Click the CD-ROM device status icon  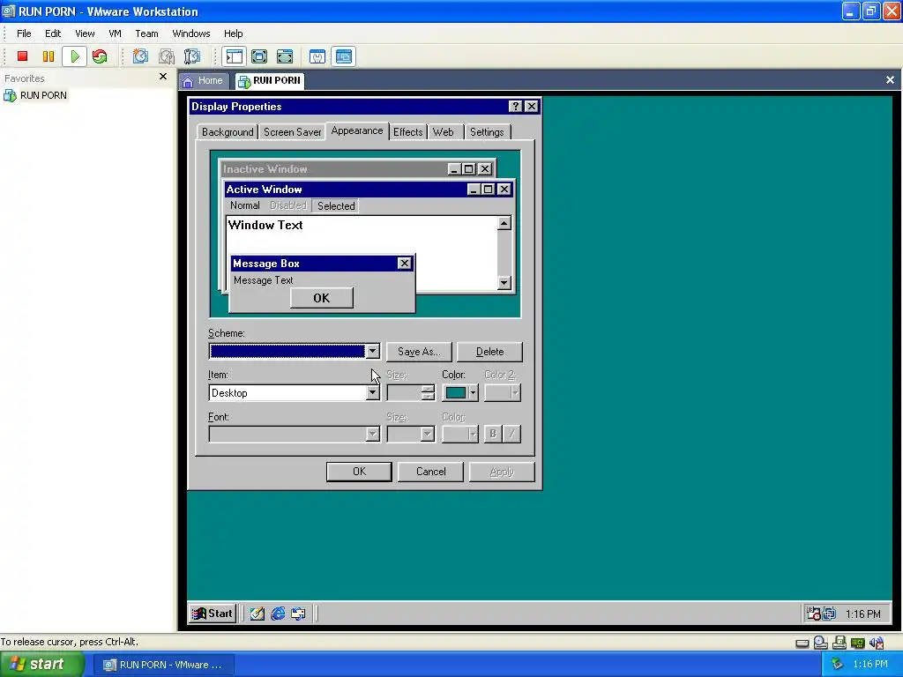(x=821, y=643)
